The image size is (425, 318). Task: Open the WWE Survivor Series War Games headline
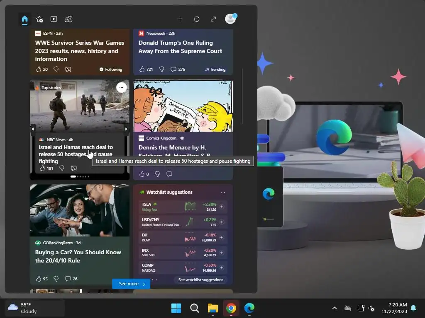(x=80, y=51)
